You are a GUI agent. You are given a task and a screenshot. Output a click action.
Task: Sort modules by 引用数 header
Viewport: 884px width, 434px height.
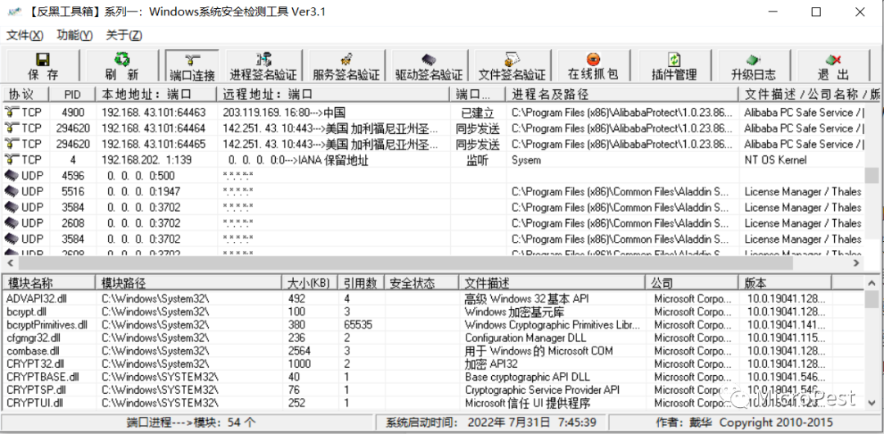(361, 283)
